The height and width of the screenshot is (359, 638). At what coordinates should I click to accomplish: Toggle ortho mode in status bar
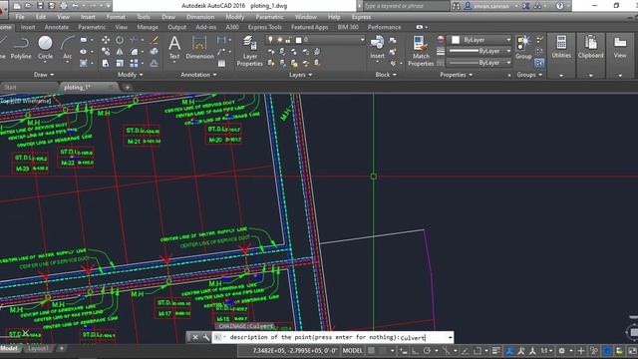tap(415, 350)
